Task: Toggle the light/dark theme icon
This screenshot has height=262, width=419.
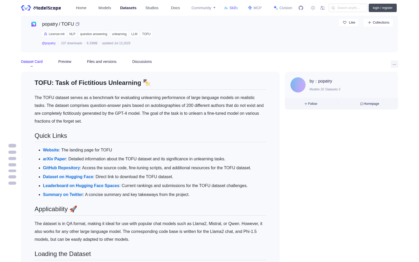Action: (x=313, y=8)
